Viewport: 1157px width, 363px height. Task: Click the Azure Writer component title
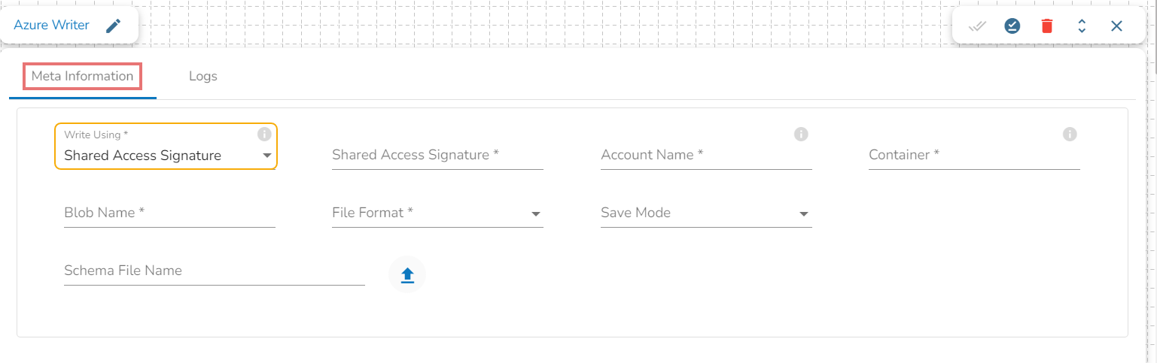tap(51, 26)
